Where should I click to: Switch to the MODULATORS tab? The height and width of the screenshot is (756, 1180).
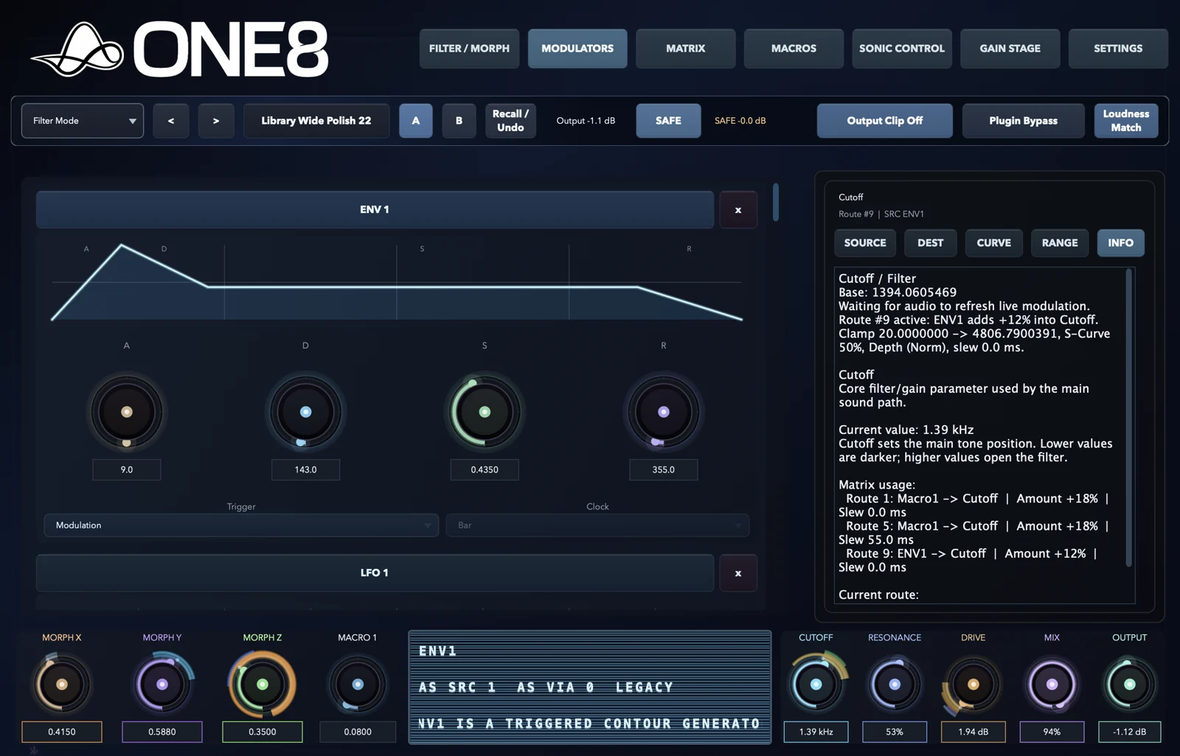pyautogui.click(x=577, y=49)
